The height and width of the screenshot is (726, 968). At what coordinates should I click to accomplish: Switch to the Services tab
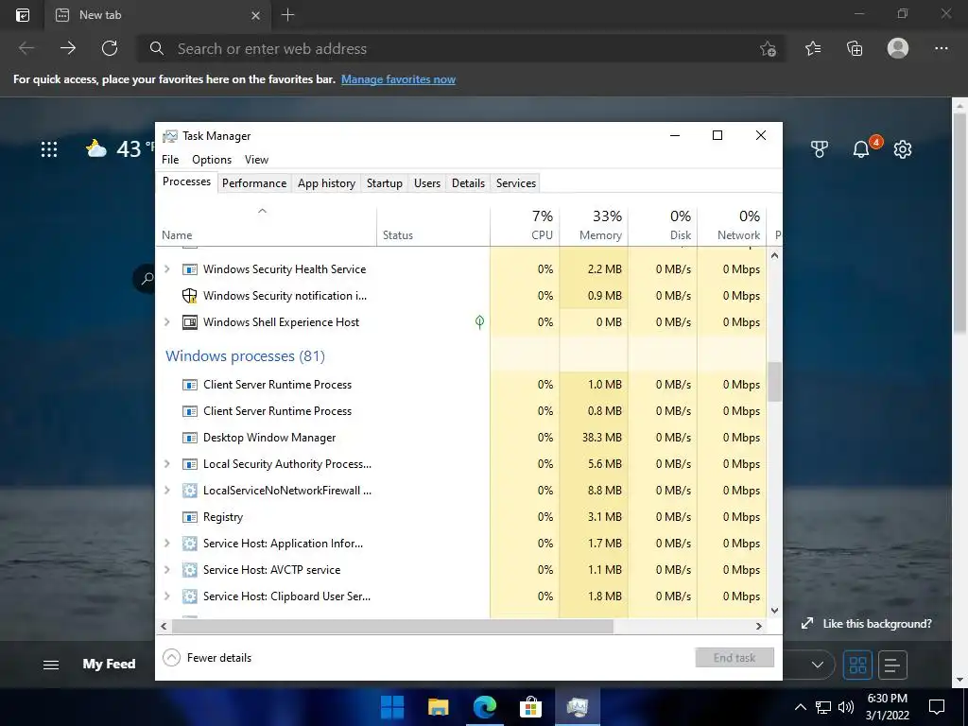click(x=516, y=183)
